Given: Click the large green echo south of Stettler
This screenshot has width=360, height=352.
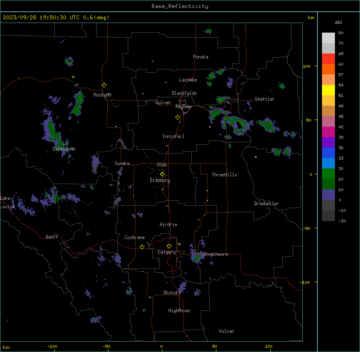Looking at the screenshot, I should coord(238,125).
